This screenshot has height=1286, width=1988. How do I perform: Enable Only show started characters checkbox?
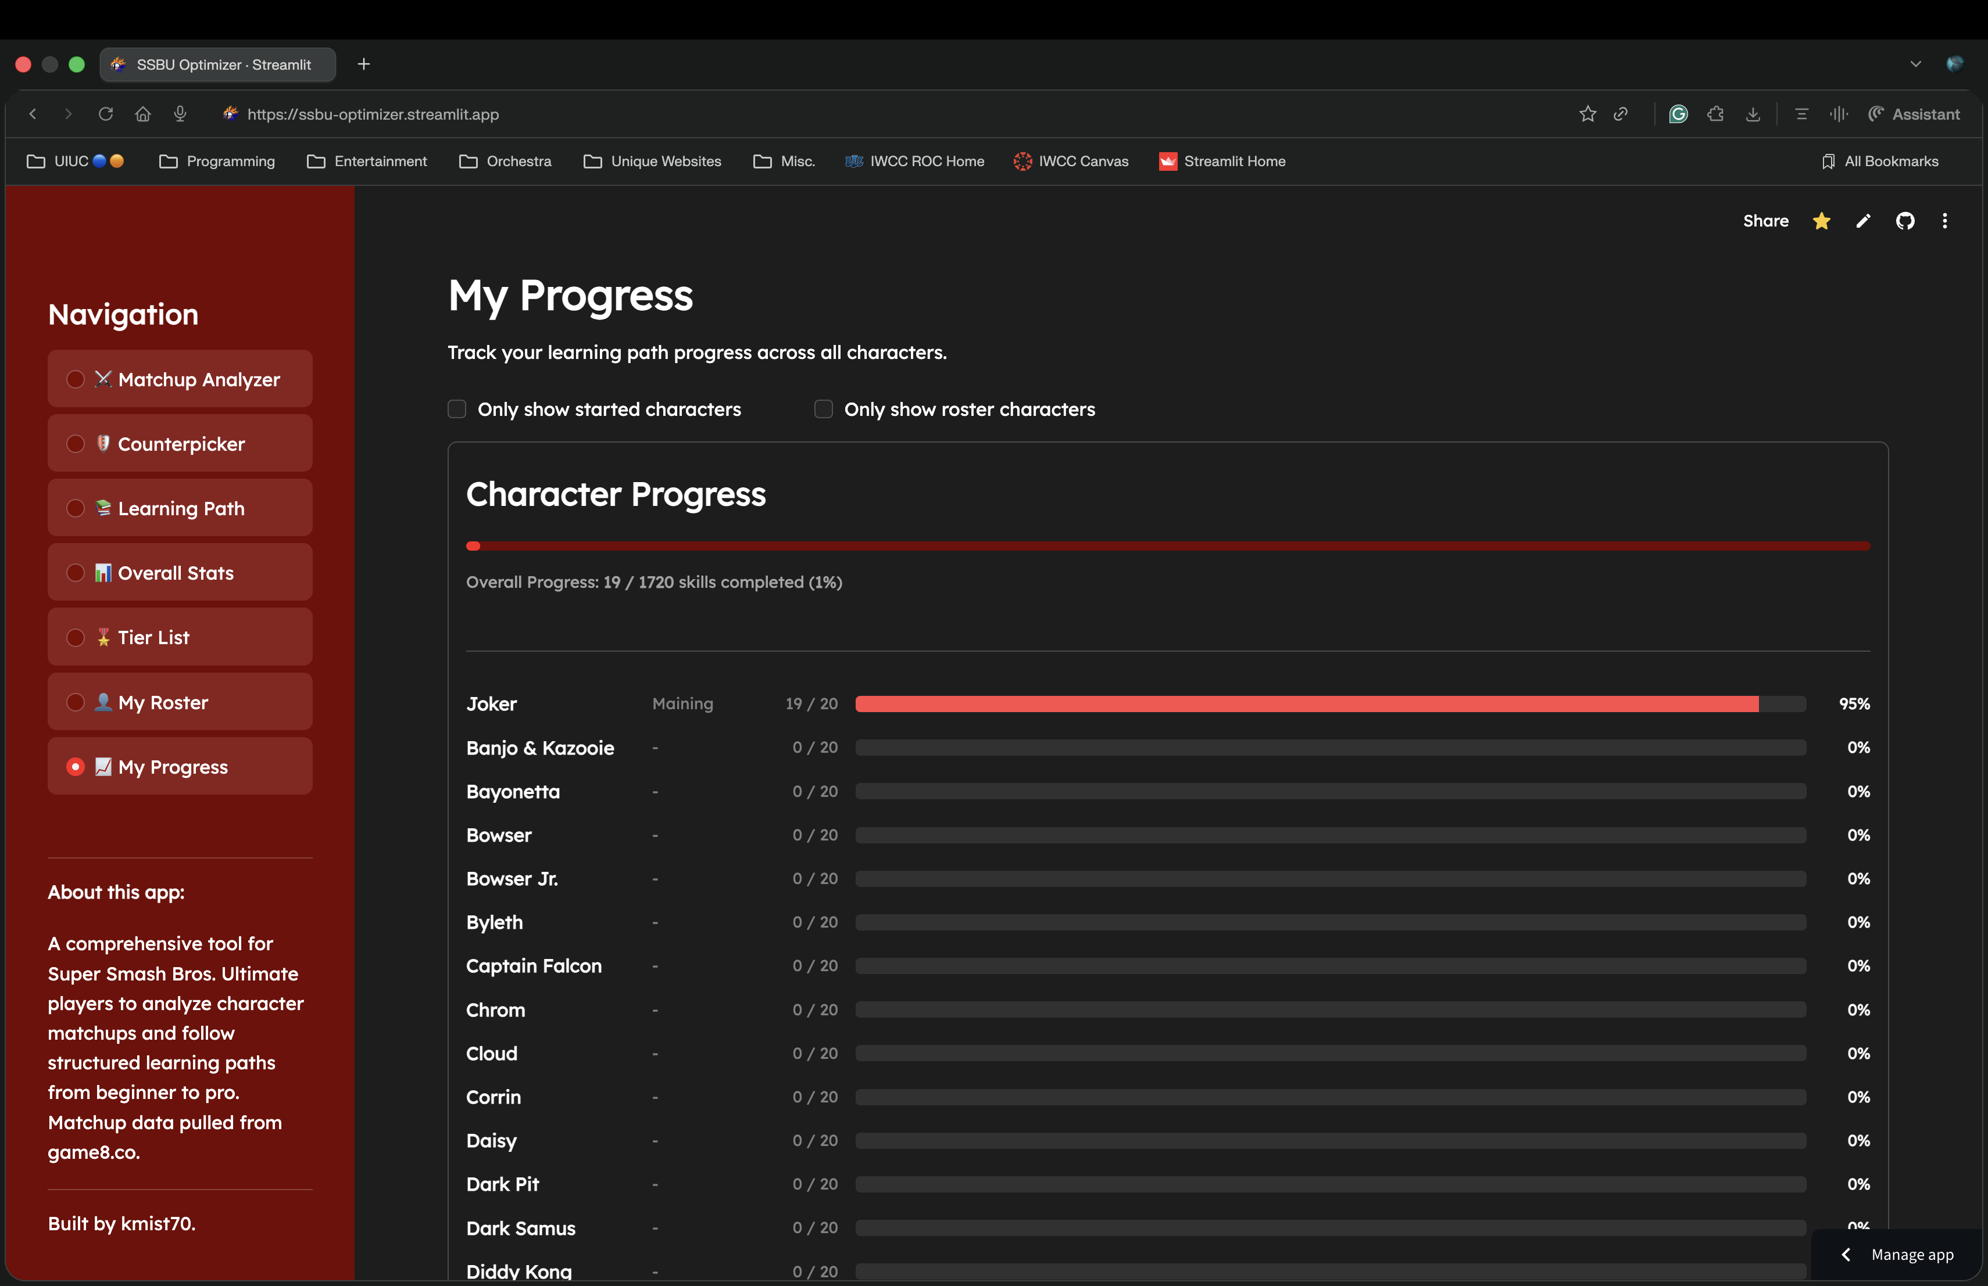click(x=457, y=409)
